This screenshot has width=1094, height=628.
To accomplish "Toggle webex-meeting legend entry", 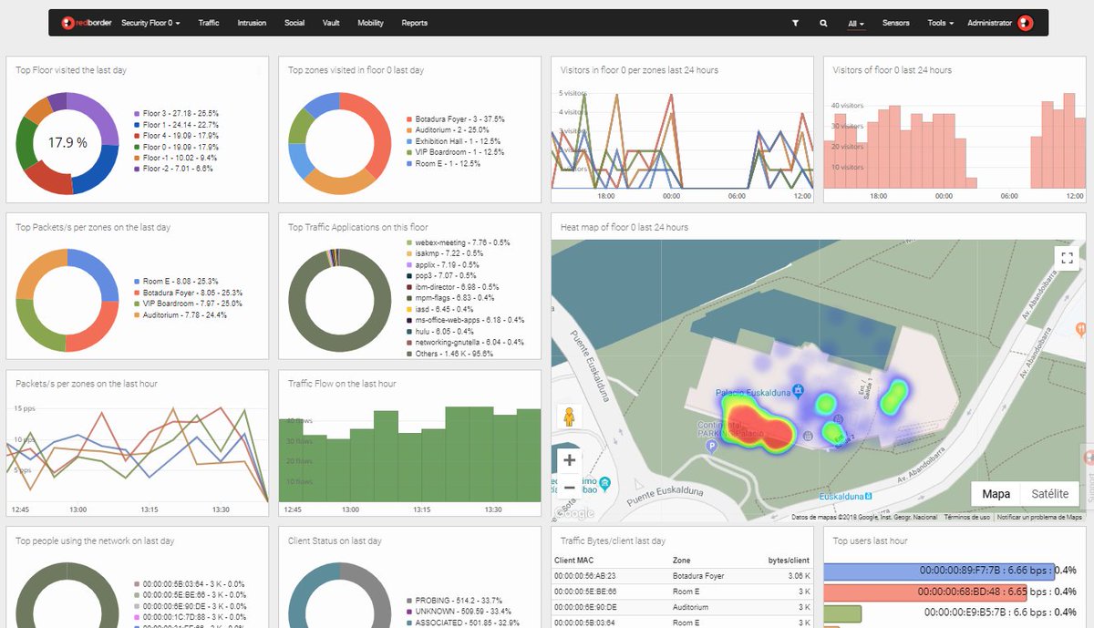I will pos(457,242).
